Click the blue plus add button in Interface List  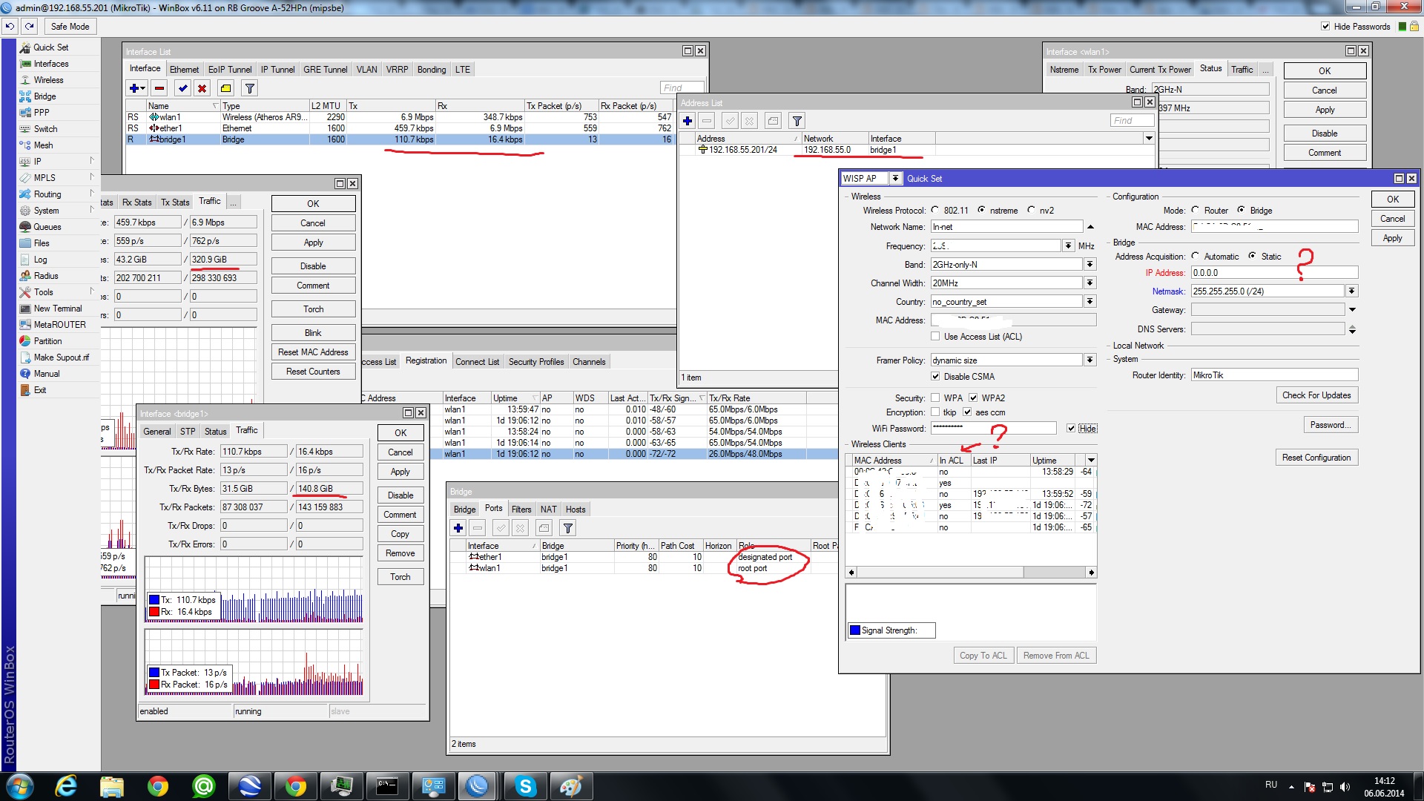point(134,88)
